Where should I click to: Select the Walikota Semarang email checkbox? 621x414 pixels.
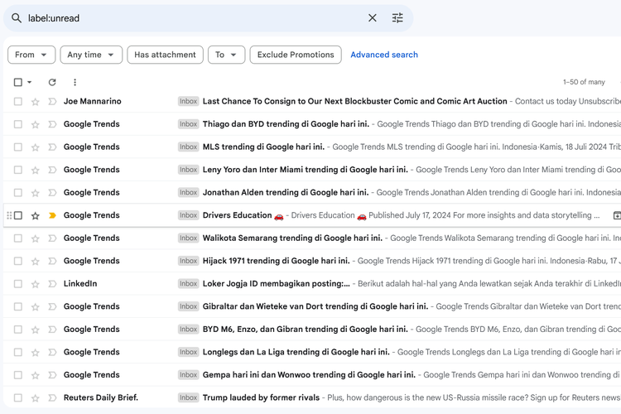(18, 238)
